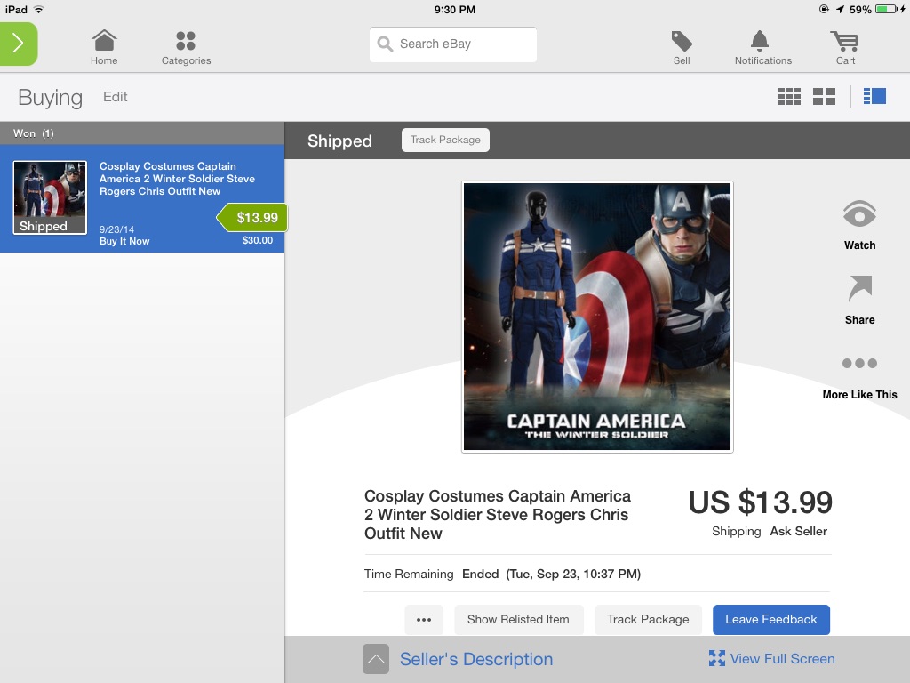910x683 pixels.
Task: Tap Leave Feedback
Action: click(x=770, y=620)
